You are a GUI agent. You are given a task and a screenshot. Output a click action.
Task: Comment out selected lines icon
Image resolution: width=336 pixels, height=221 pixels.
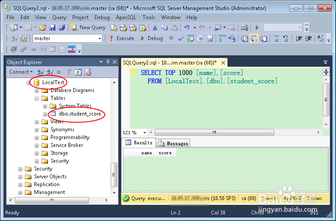(276, 38)
